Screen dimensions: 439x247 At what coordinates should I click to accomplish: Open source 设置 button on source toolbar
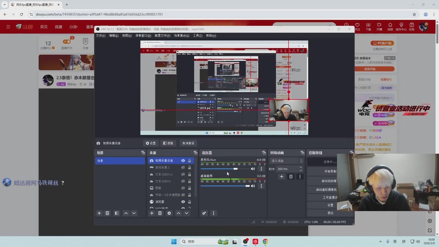click(x=150, y=143)
